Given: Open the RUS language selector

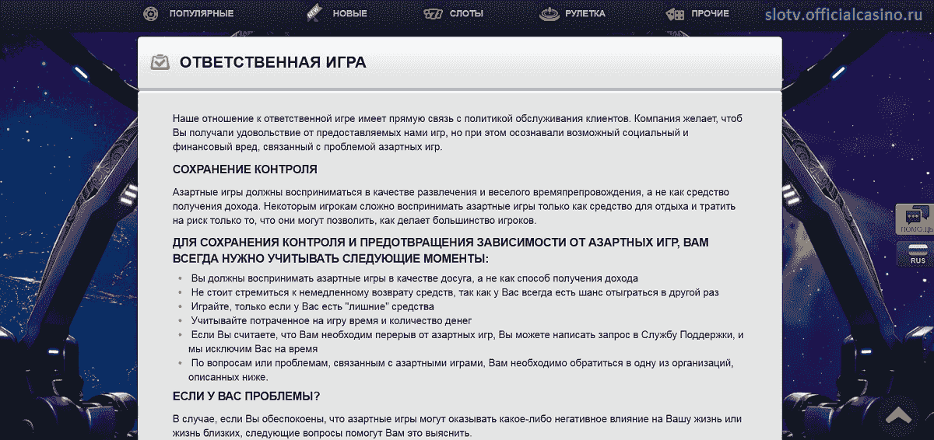Looking at the screenshot, I should (915, 253).
